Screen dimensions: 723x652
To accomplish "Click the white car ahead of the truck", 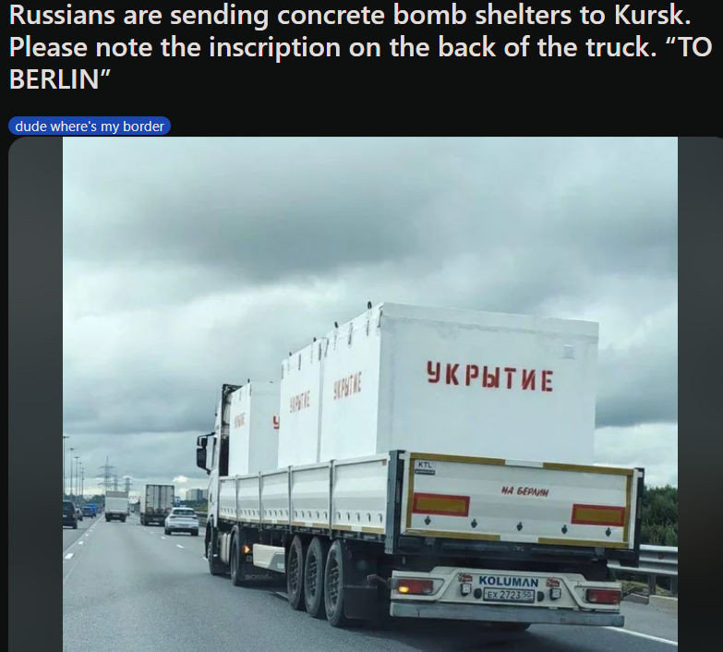I will [x=182, y=521].
